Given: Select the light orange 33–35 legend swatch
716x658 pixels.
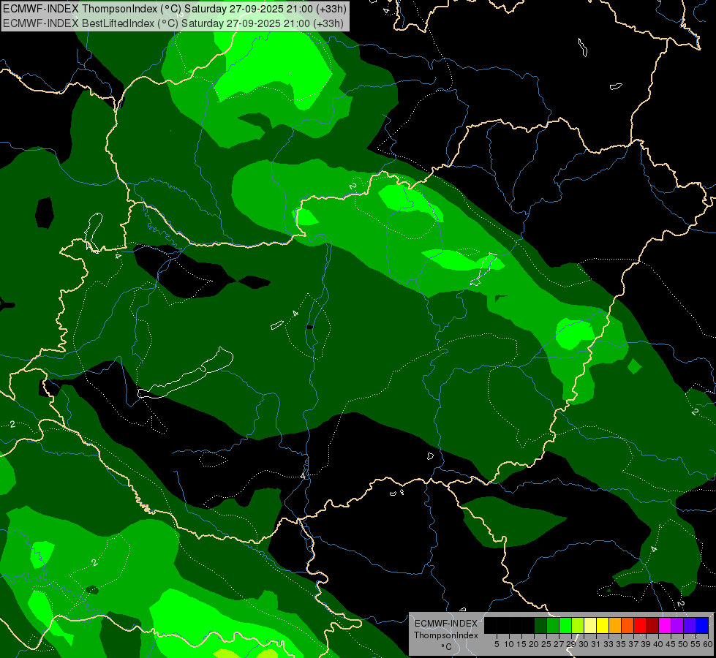Looking at the screenshot, I should coord(615,625).
